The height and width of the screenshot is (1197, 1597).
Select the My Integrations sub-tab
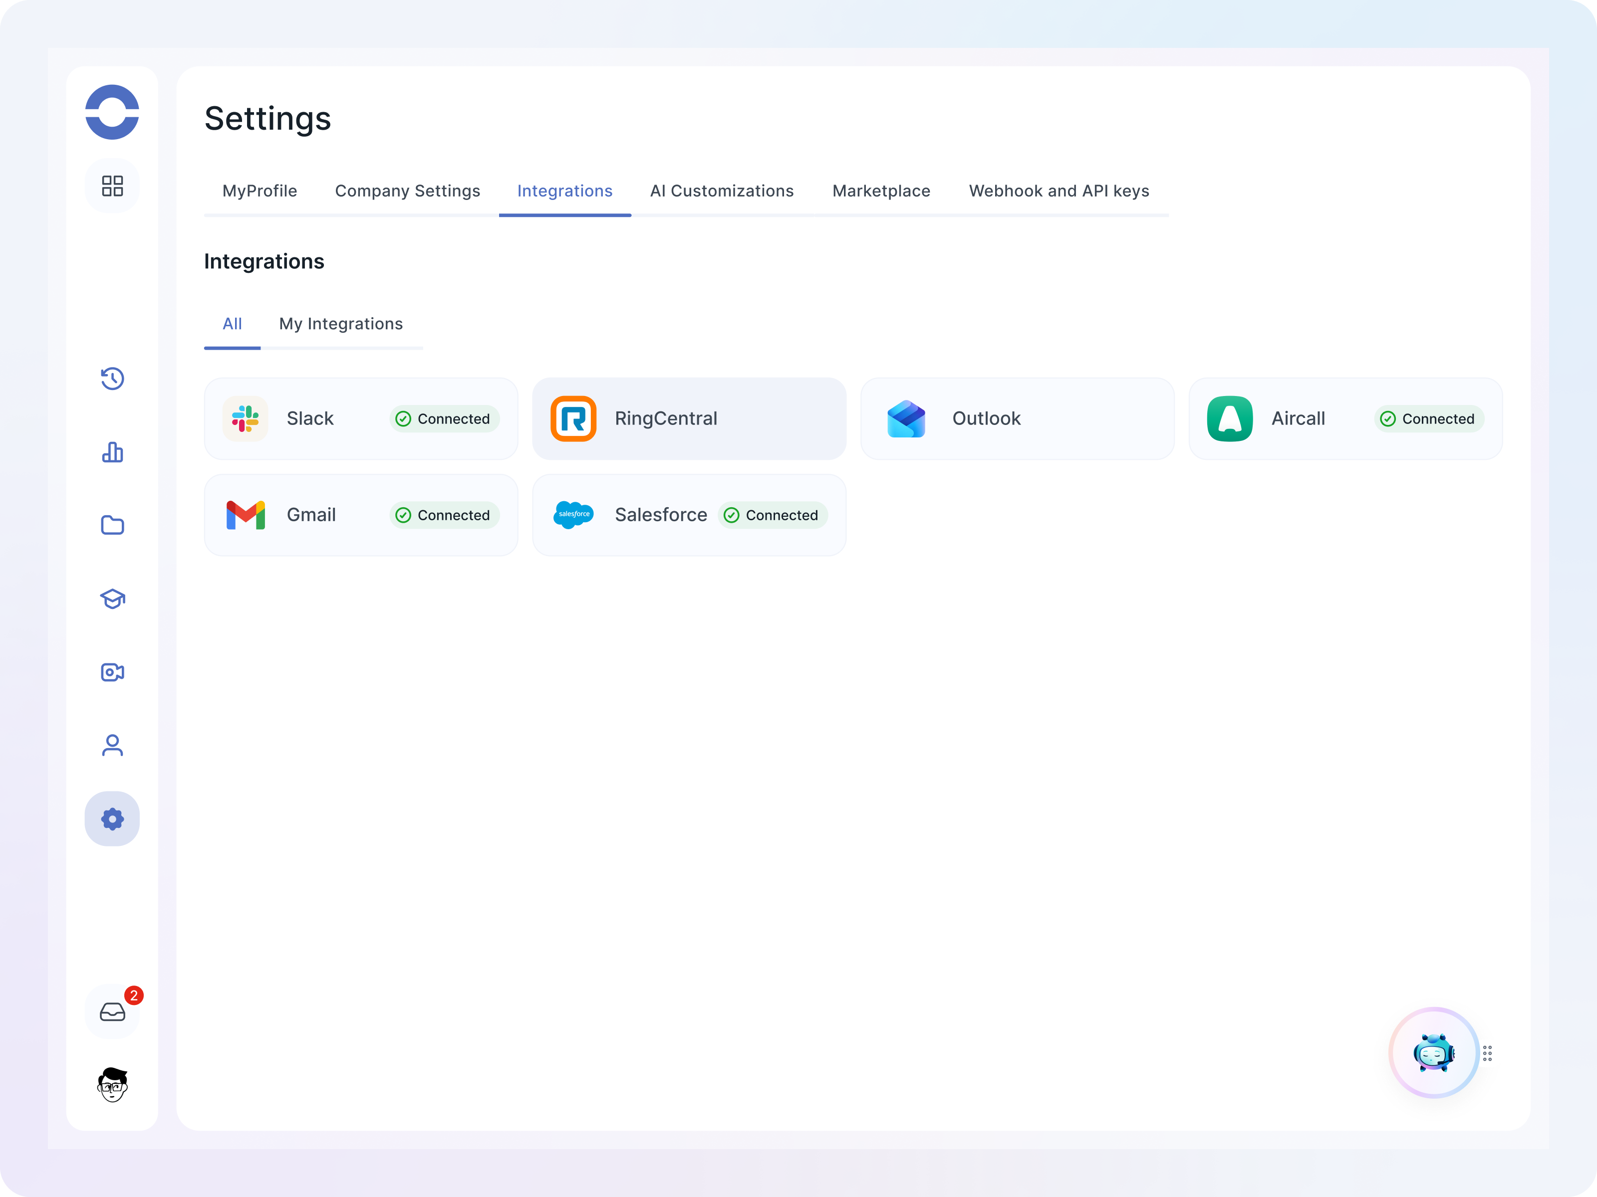pos(341,324)
